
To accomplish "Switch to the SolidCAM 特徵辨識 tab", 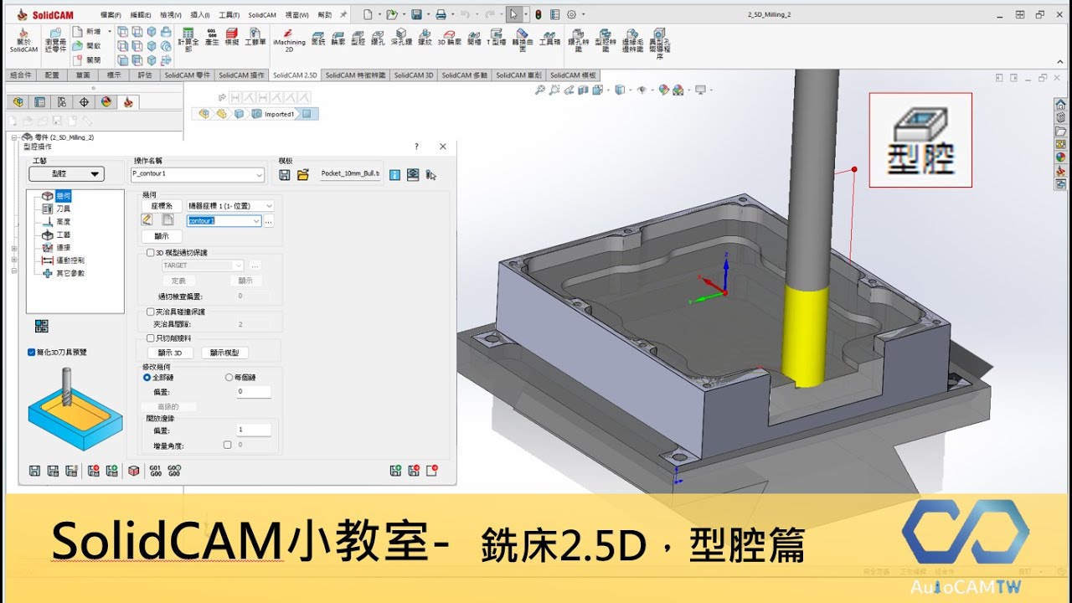I will click(356, 75).
